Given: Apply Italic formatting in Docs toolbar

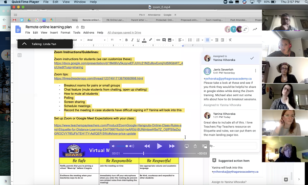Looking at the screenshot, I should tap(132, 40).
